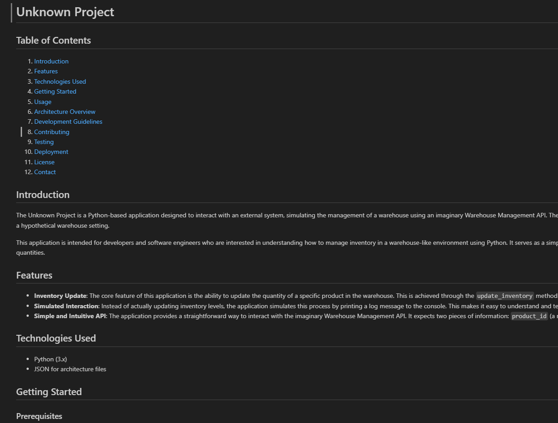Click the Table of Contents heading
The image size is (558, 423).
(54, 40)
